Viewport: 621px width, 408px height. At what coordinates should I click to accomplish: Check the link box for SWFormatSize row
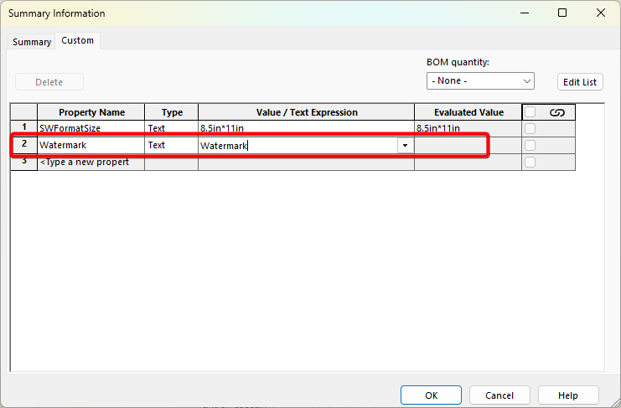(x=530, y=129)
